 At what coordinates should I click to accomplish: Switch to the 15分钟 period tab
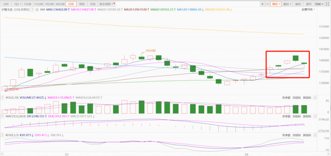(38, 4)
